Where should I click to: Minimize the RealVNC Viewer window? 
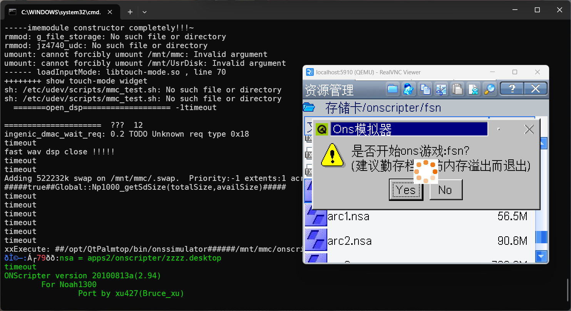[492, 72]
